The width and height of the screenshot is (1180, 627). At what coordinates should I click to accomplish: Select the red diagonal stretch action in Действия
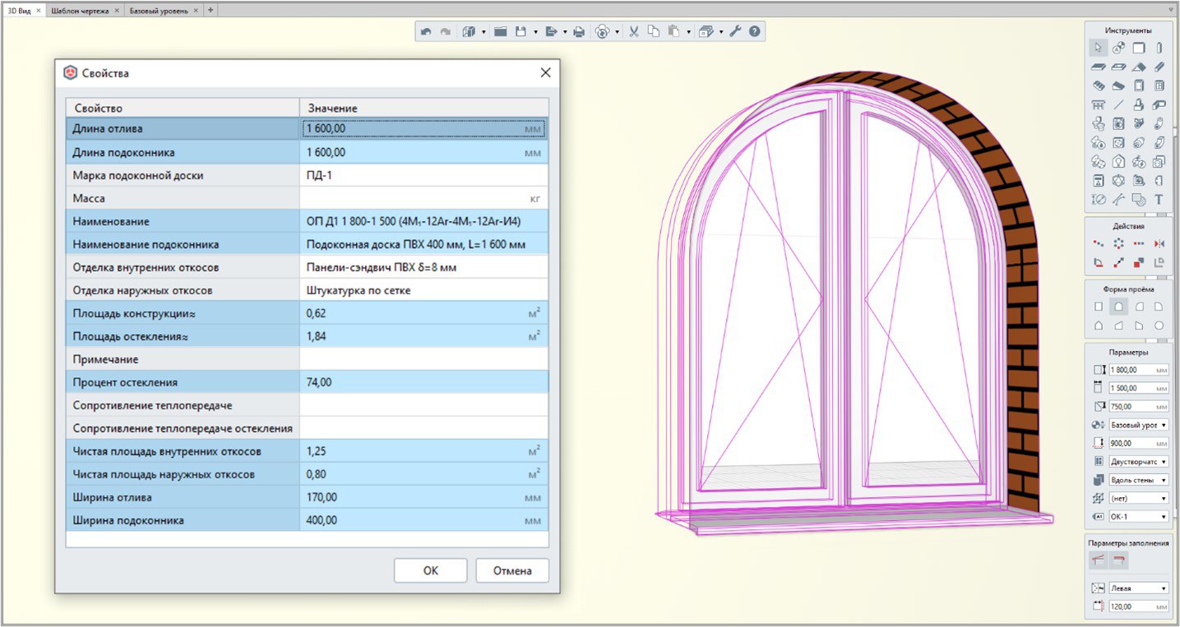click(1118, 263)
